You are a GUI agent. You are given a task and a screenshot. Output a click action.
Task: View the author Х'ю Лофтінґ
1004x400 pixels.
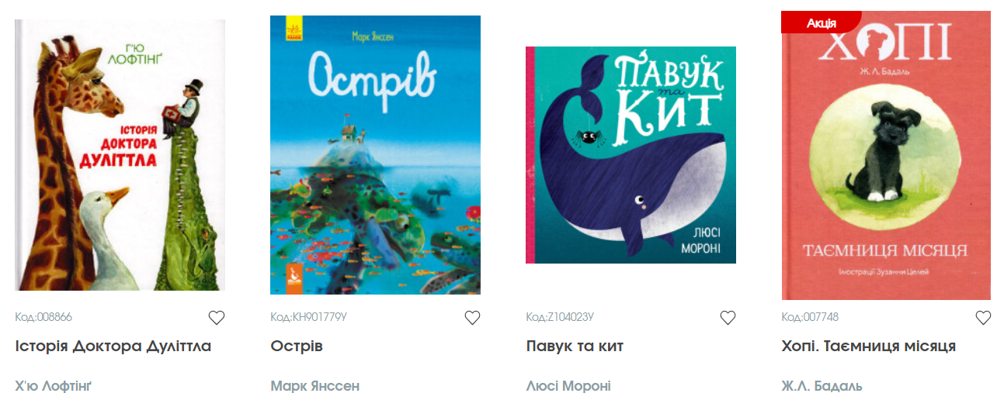pos(58,385)
